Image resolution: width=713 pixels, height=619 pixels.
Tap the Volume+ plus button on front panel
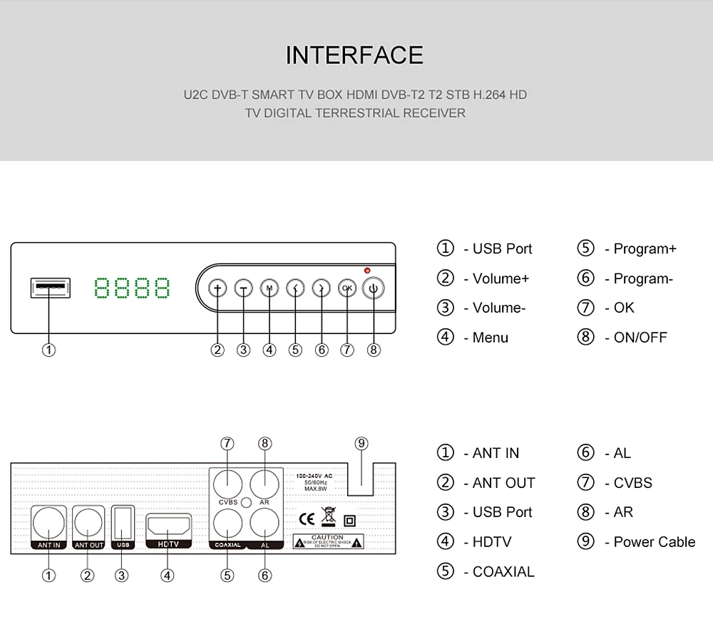coord(217,288)
